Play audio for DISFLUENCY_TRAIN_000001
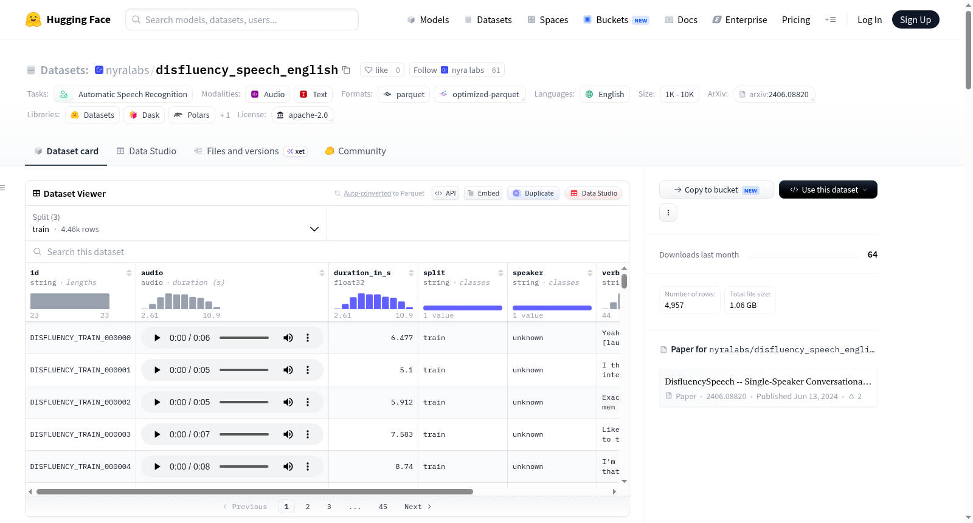Screen dimensions: 973x523 point(157,370)
